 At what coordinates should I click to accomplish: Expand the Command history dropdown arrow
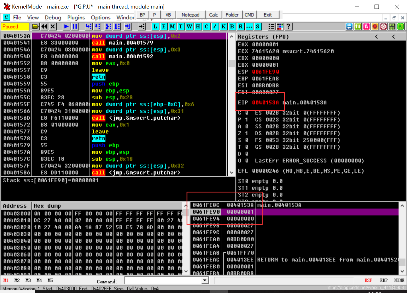(205, 280)
